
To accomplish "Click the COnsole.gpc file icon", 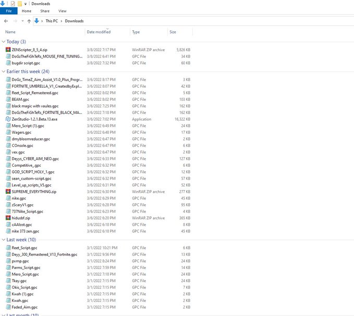I will (x=8, y=145).
